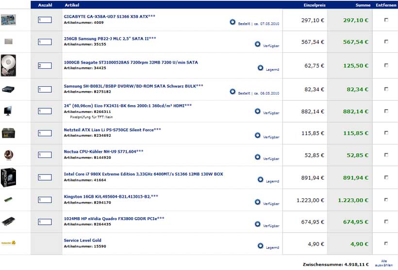Click the Zwischensumme 4.918,11 € total
This screenshot has height=270, width=398.
tap(335, 264)
